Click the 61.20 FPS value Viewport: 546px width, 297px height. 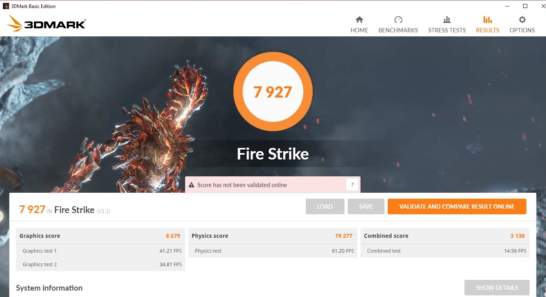(343, 251)
